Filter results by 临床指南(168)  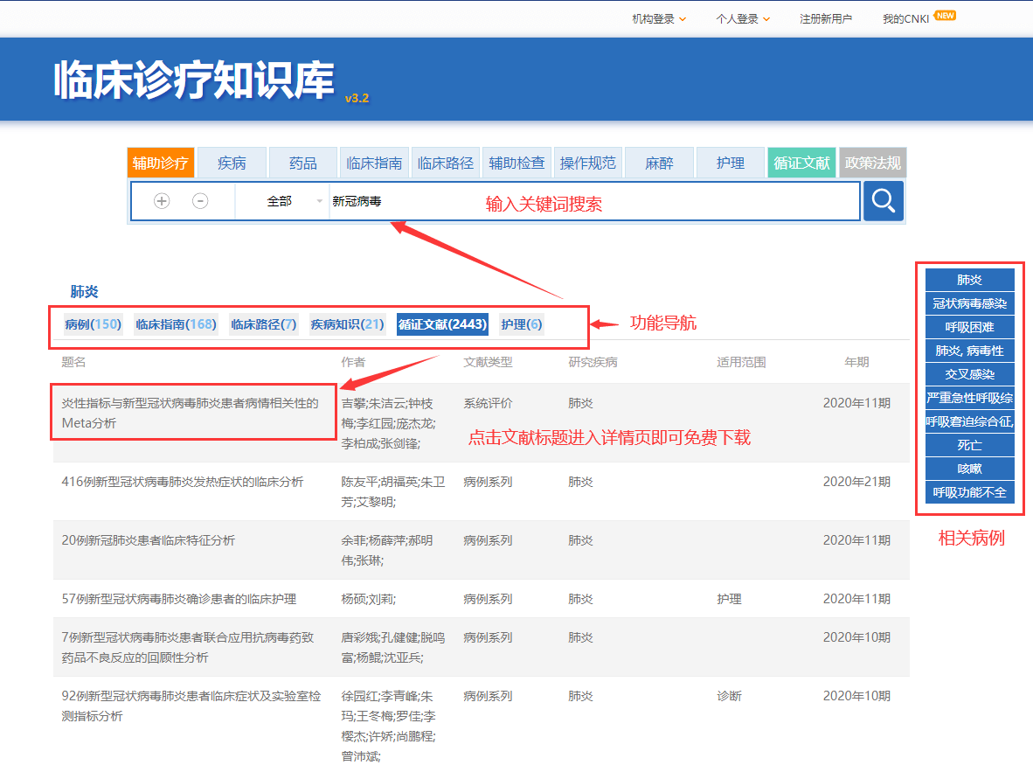click(176, 324)
